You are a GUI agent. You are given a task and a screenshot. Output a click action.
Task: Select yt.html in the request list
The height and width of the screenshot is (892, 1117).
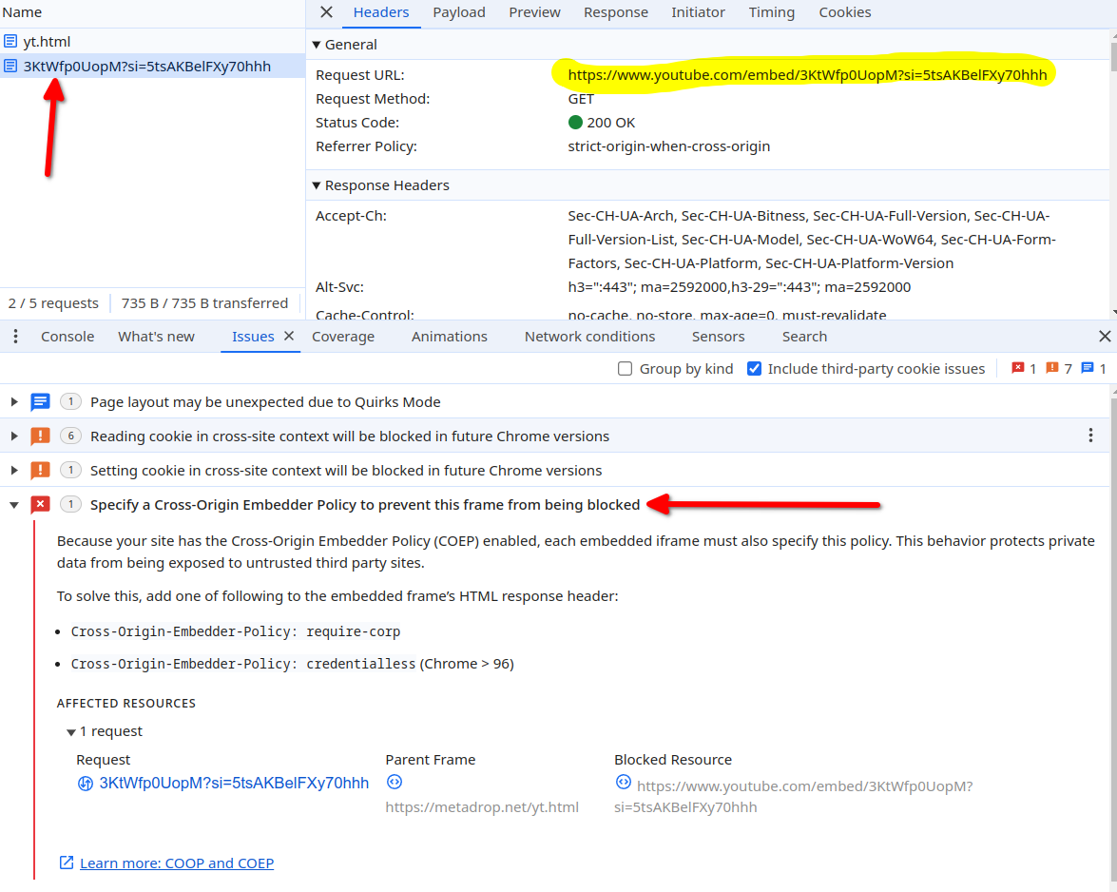47,42
